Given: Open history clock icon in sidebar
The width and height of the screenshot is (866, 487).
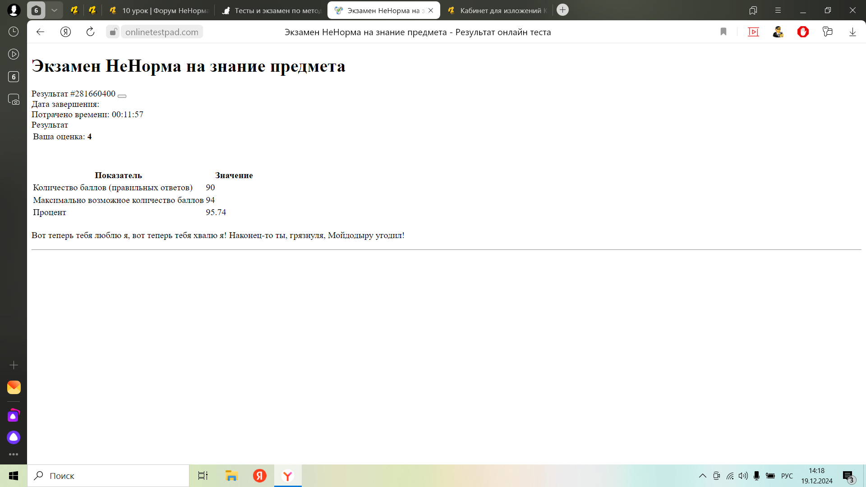Looking at the screenshot, I should coord(14,32).
